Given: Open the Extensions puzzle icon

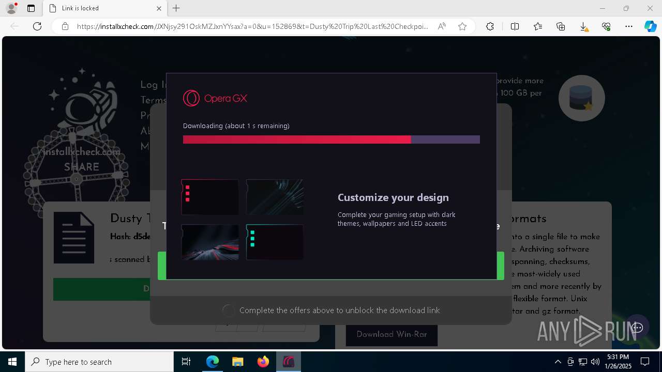Looking at the screenshot, I should pos(490,26).
